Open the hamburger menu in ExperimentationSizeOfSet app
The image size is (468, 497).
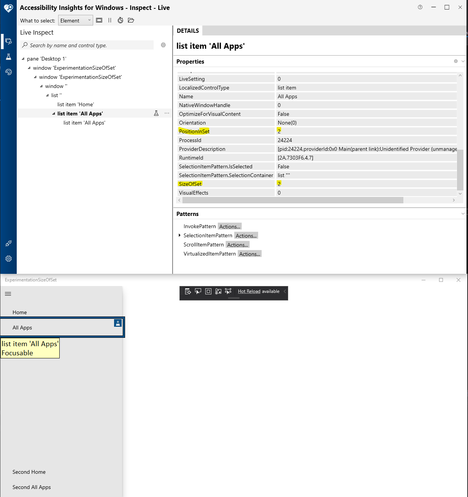click(8, 294)
